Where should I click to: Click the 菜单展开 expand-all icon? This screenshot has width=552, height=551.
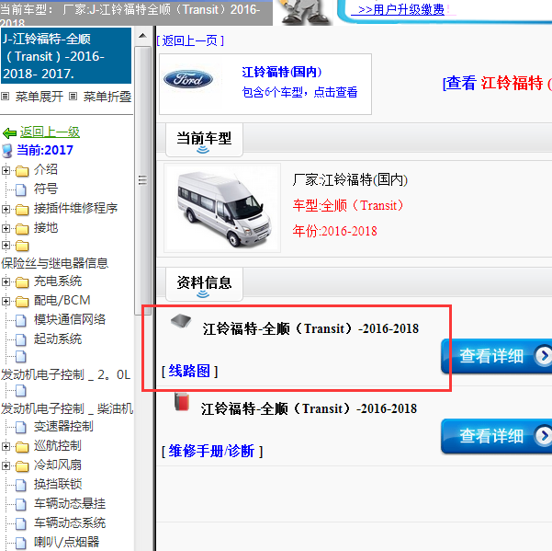tap(5, 96)
